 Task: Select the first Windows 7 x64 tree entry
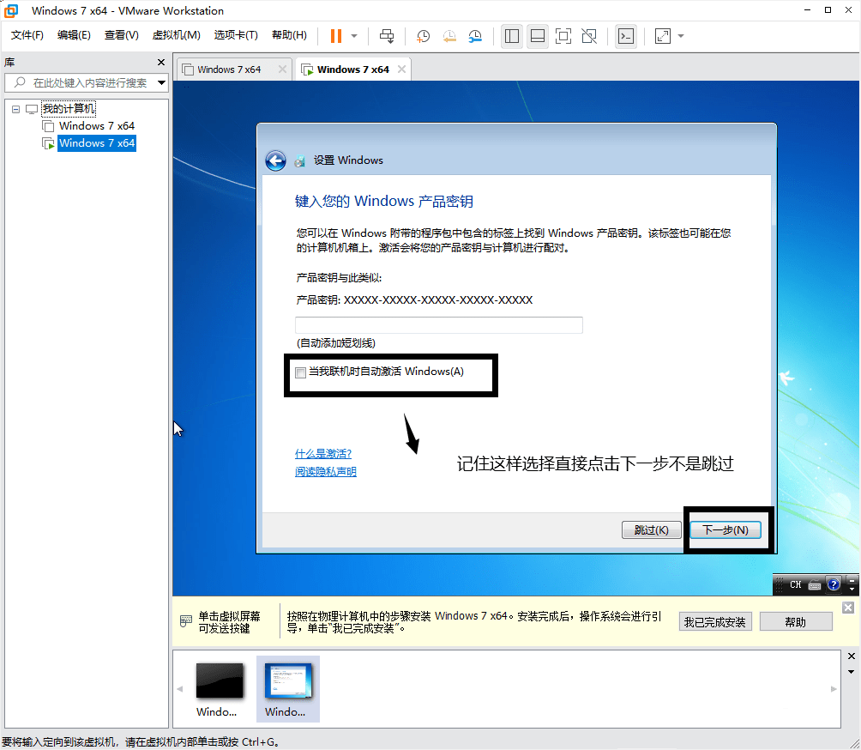tap(97, 126)
